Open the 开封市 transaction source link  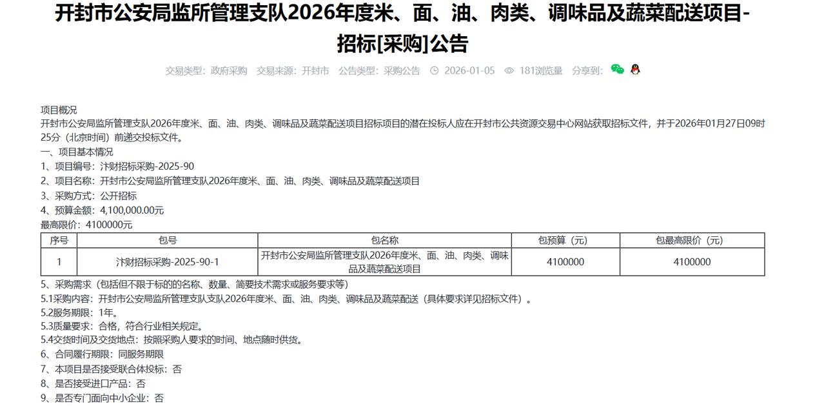tap(314, 71)
